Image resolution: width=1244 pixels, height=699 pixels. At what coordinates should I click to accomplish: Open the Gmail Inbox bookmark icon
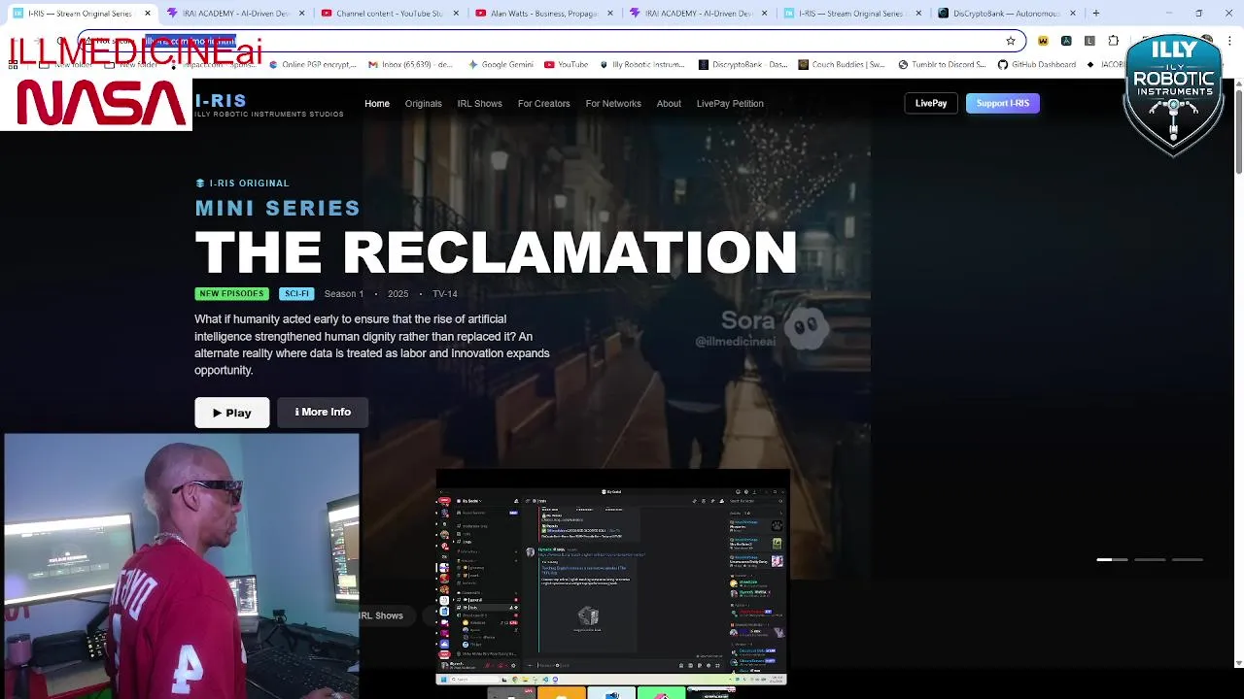[x=373, y=65]
